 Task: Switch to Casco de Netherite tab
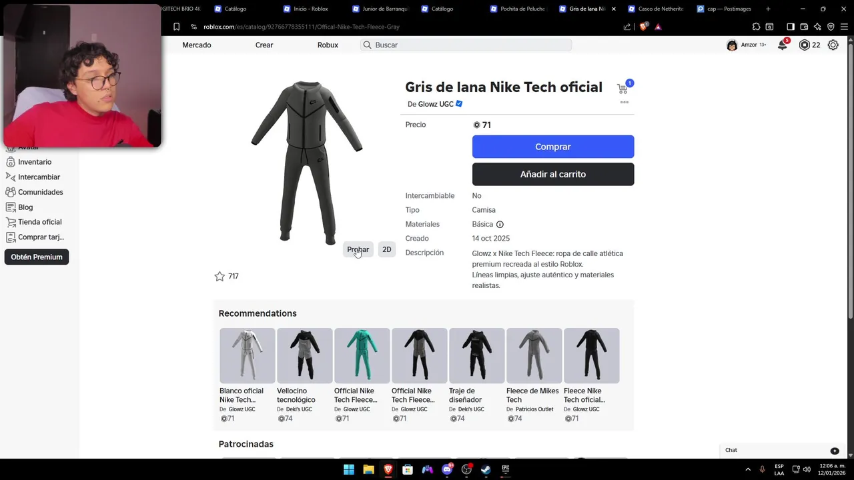point(657,9)
